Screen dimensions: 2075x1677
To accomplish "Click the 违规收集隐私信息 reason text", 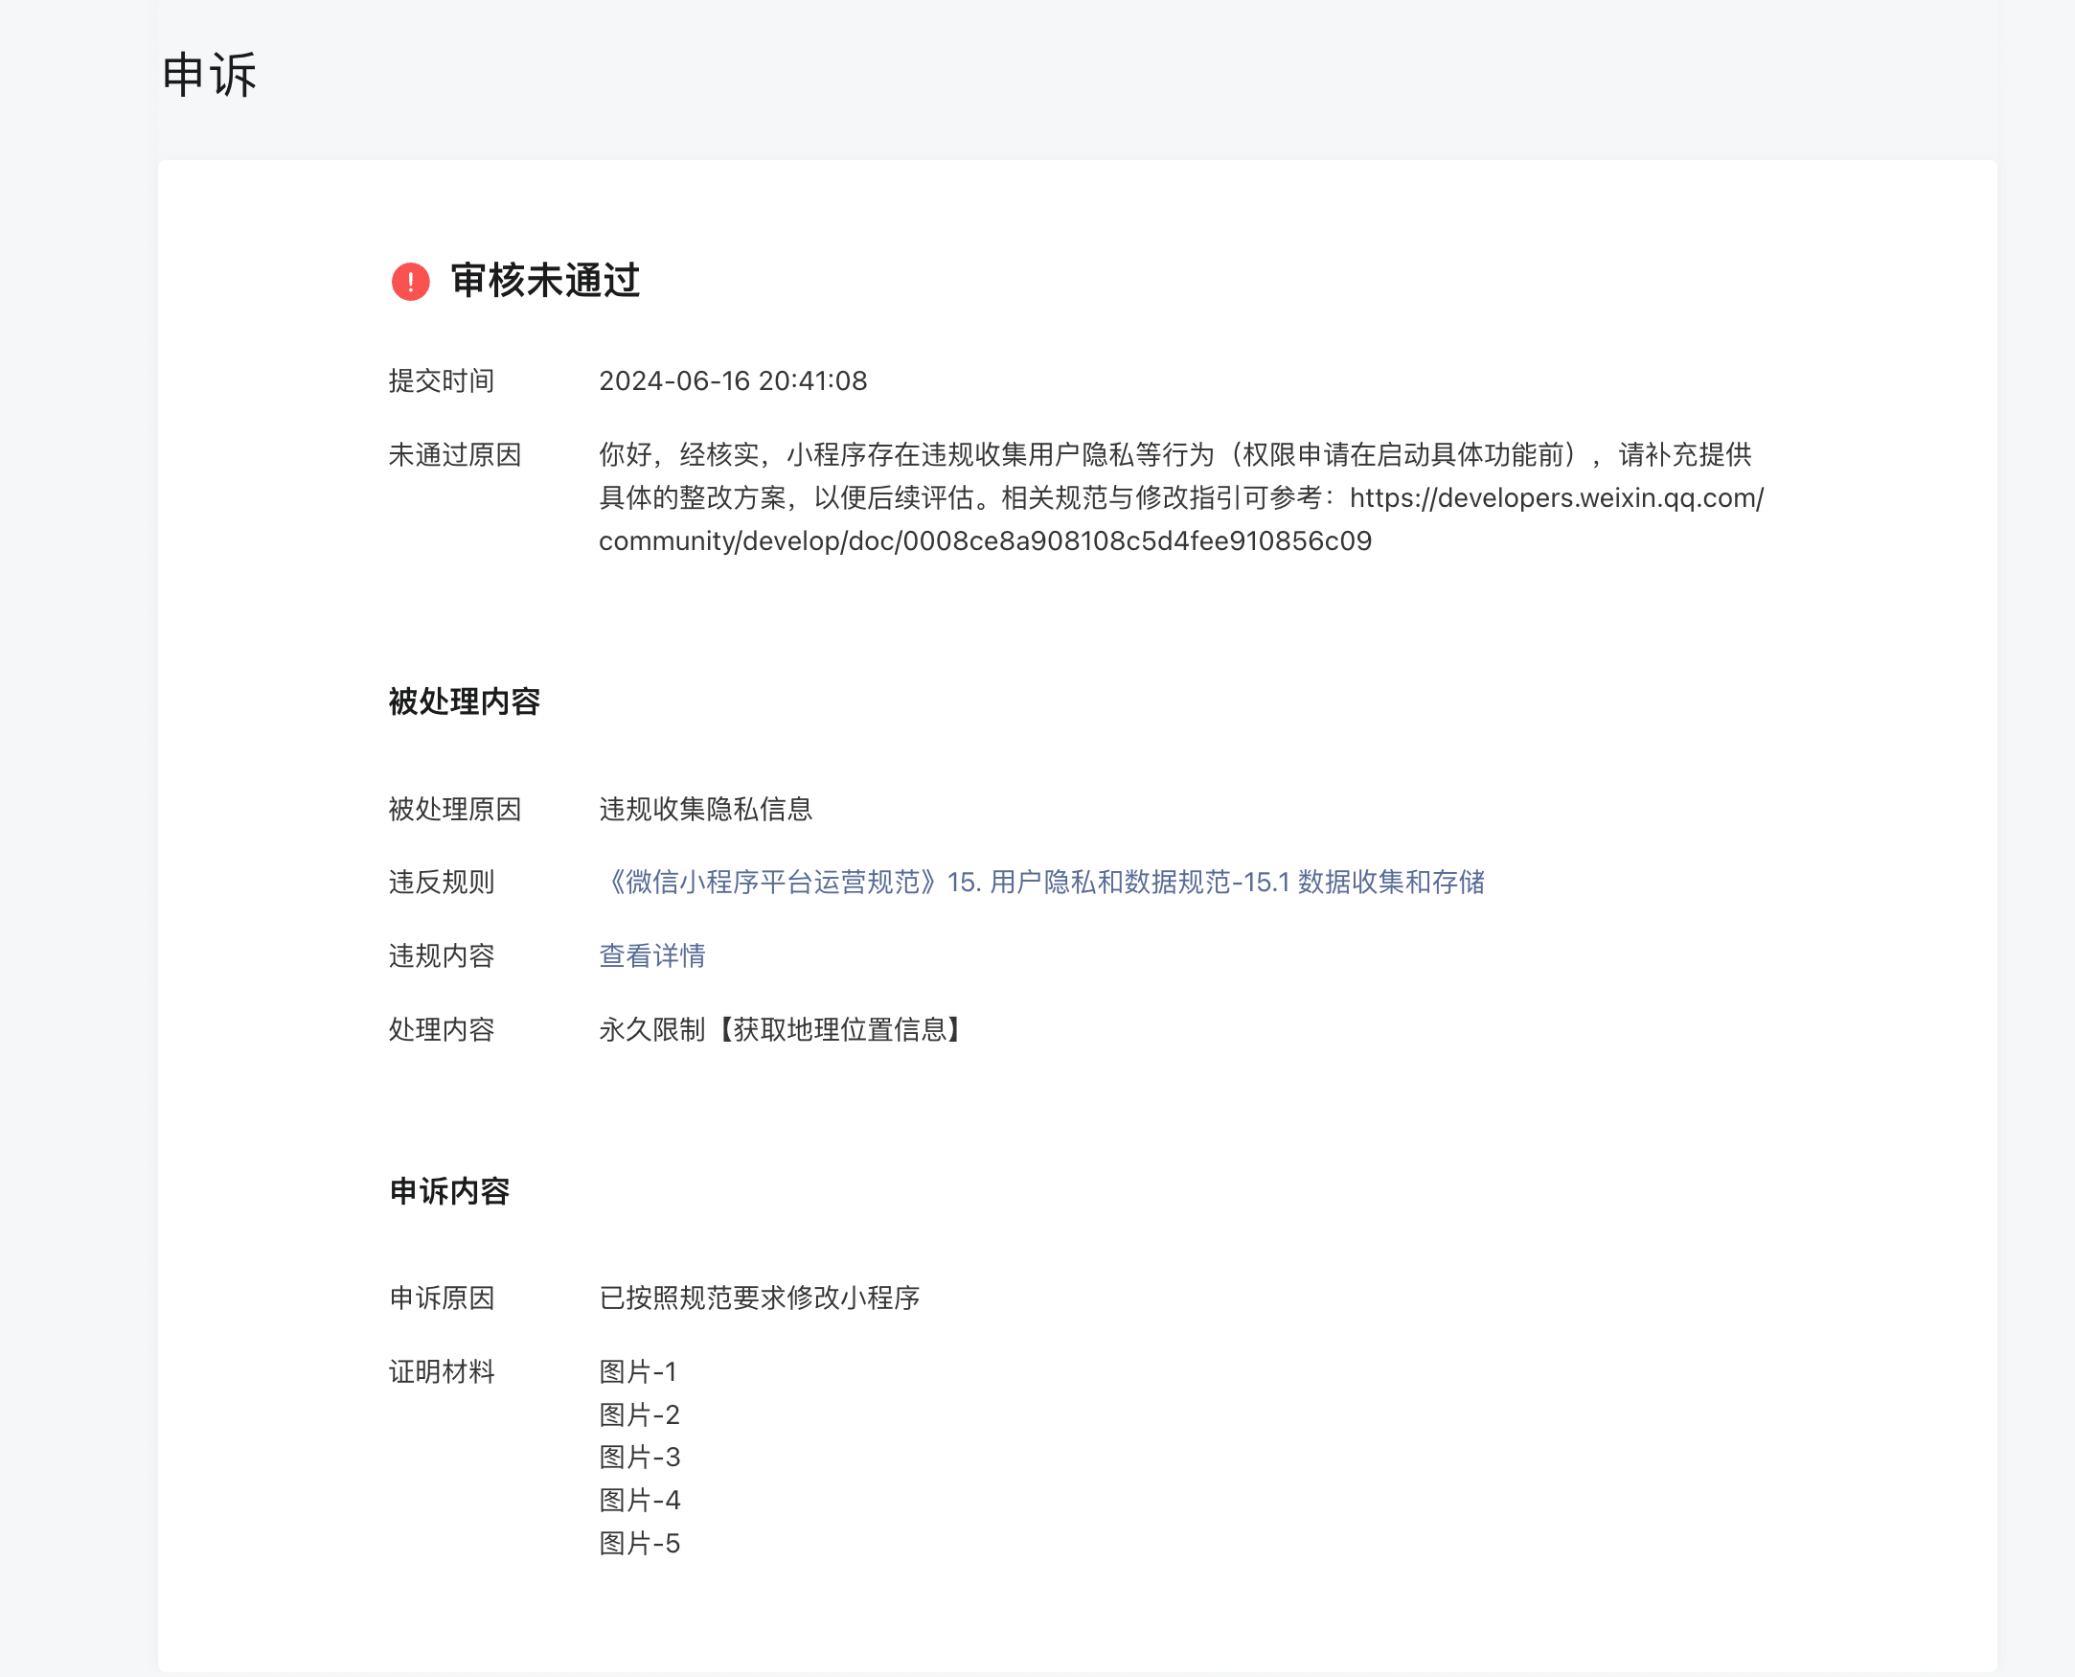I will click(705, 809).
